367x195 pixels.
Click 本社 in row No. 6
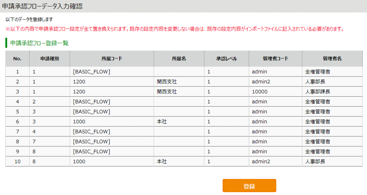point(162,122)
